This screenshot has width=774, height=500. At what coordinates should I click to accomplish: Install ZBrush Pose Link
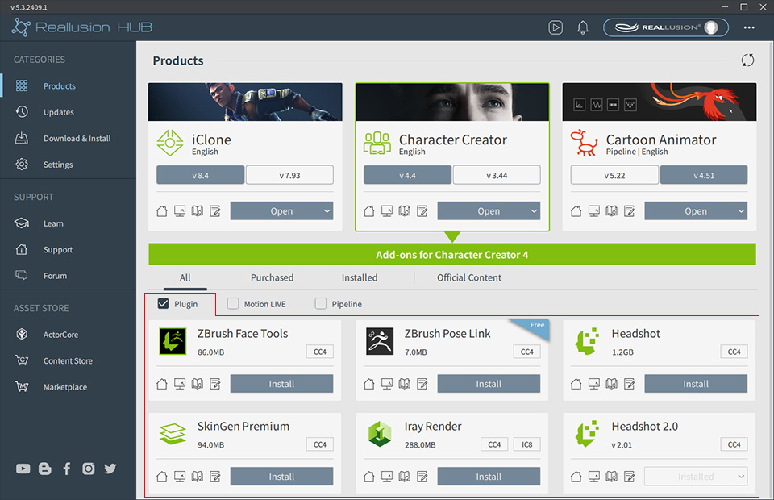tap(489, 384)
